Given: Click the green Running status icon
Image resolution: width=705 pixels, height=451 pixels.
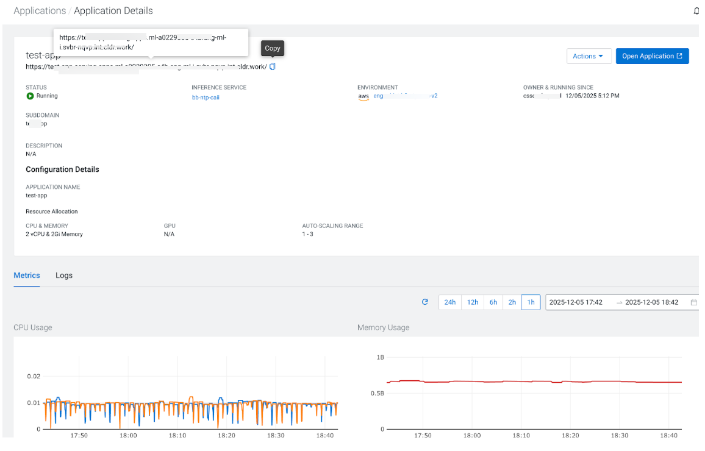Looking at the screenshot, I should tap(30, 96).
